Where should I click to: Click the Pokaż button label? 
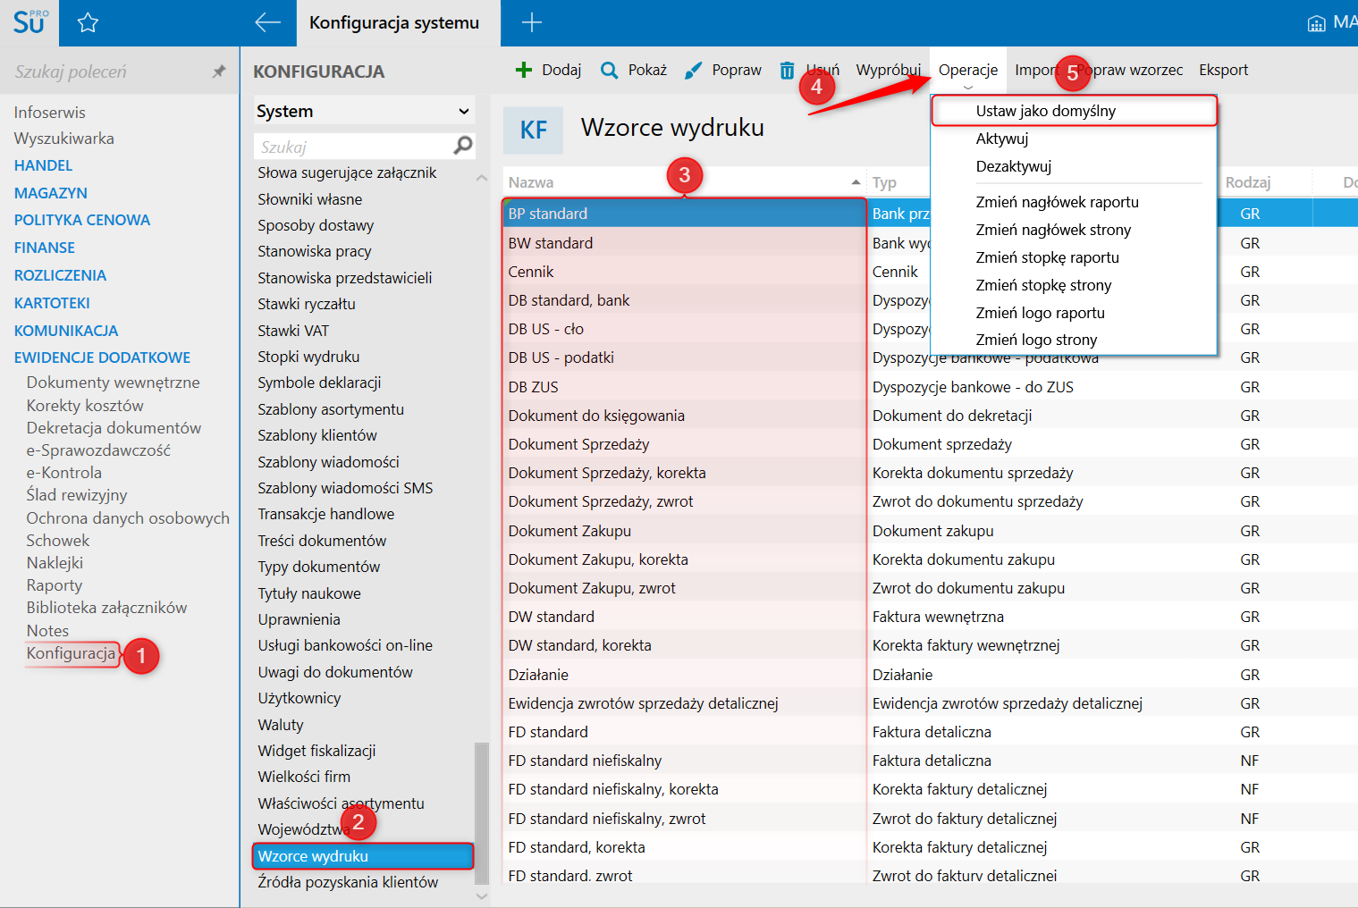coord(647,70)
